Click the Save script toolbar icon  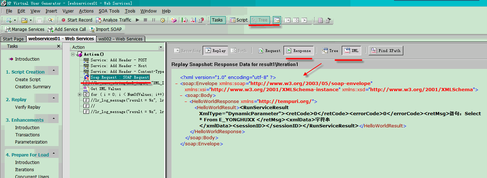(39, 20)
